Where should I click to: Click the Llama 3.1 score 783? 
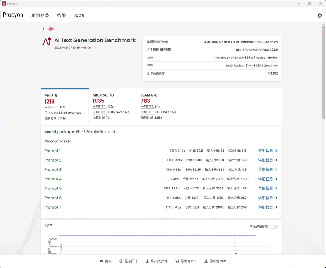click(145, 101)
